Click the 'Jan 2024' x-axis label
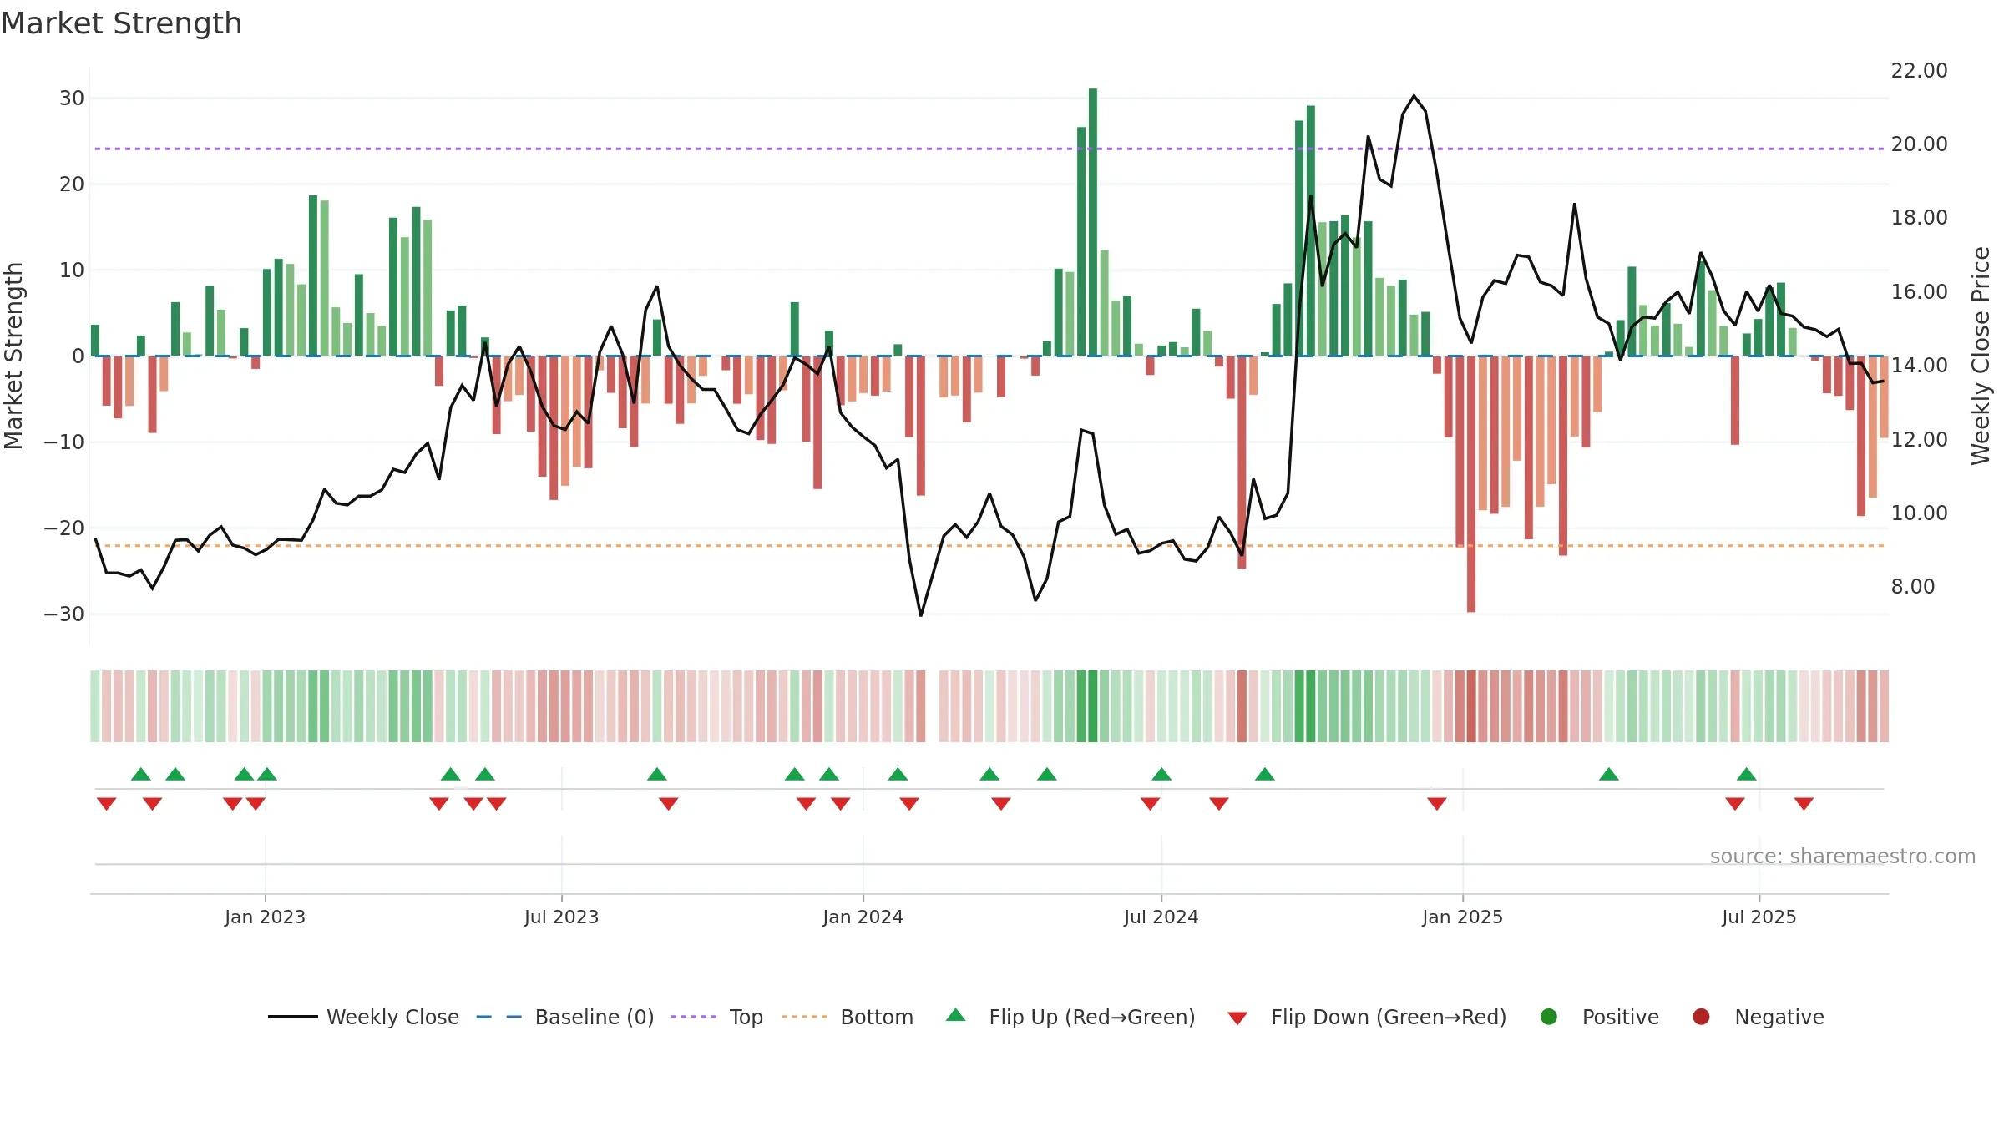 click(863, 917)
